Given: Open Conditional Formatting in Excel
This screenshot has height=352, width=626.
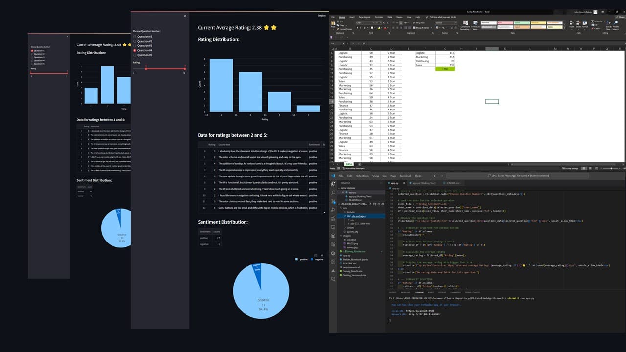Looking at the screenshot, I should pyautogui.click(x=465, y=27).
